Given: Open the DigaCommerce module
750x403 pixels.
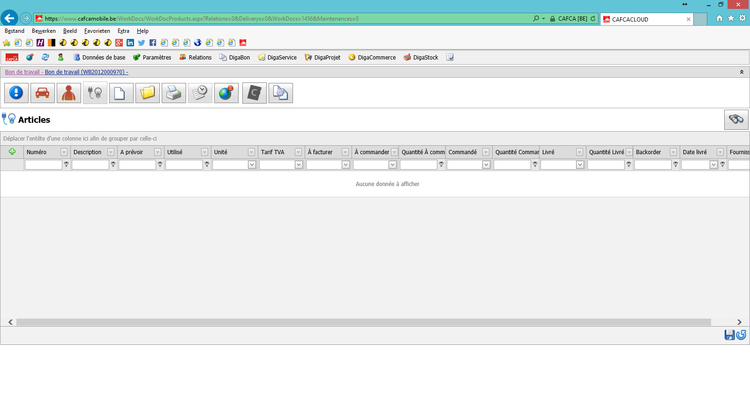Looking at the screenshot, I should pos(372,57).
